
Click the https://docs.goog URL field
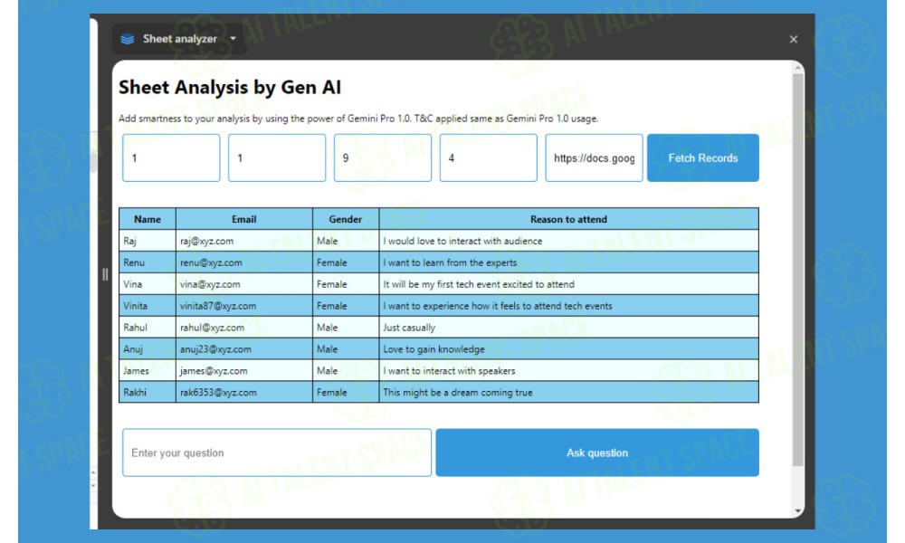coord(594,158)
